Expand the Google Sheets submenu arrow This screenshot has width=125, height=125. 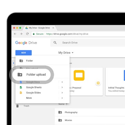tap(62, 87)
